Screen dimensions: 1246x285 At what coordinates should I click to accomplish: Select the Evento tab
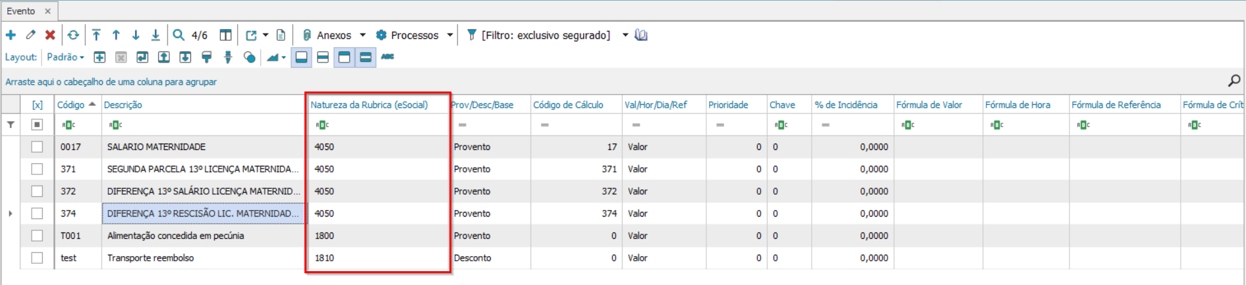(21, 11)
